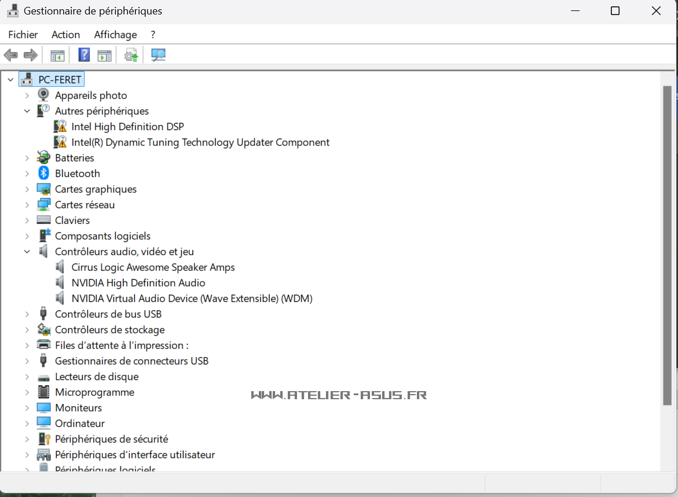Select Cirrus Logic Awesome Speaker Amps
This screenshot has height=497, width=678.
click(153, 267)
